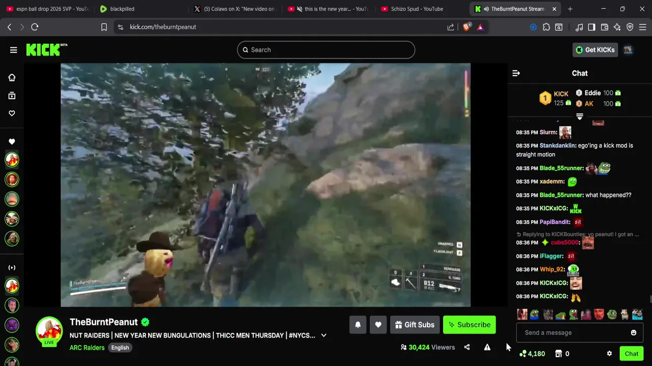Click the Get KICKs button
The image size is (652, 366).
(595, 50)
